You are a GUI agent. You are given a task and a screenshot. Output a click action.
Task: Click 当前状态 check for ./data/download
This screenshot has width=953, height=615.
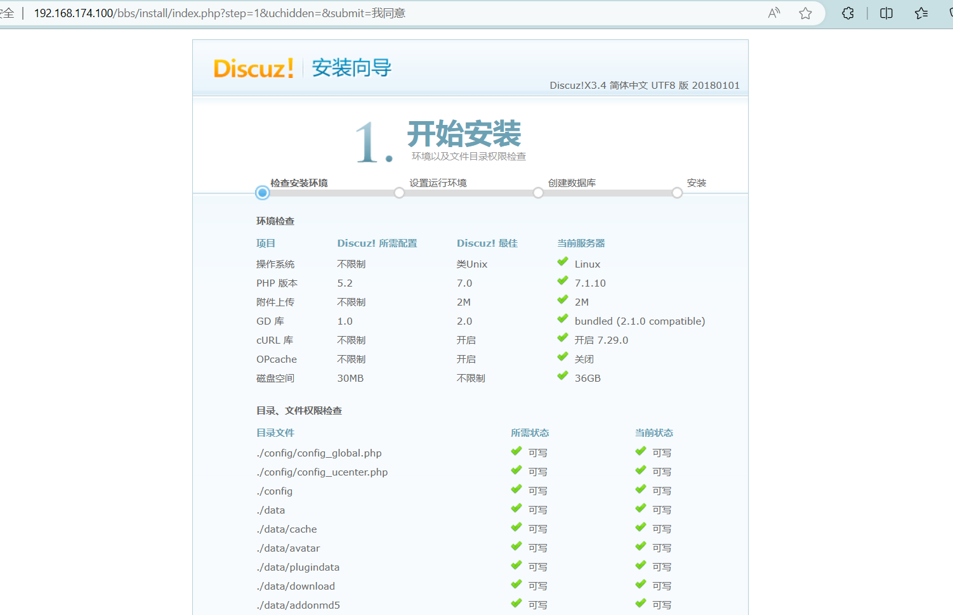coord(641,585)
